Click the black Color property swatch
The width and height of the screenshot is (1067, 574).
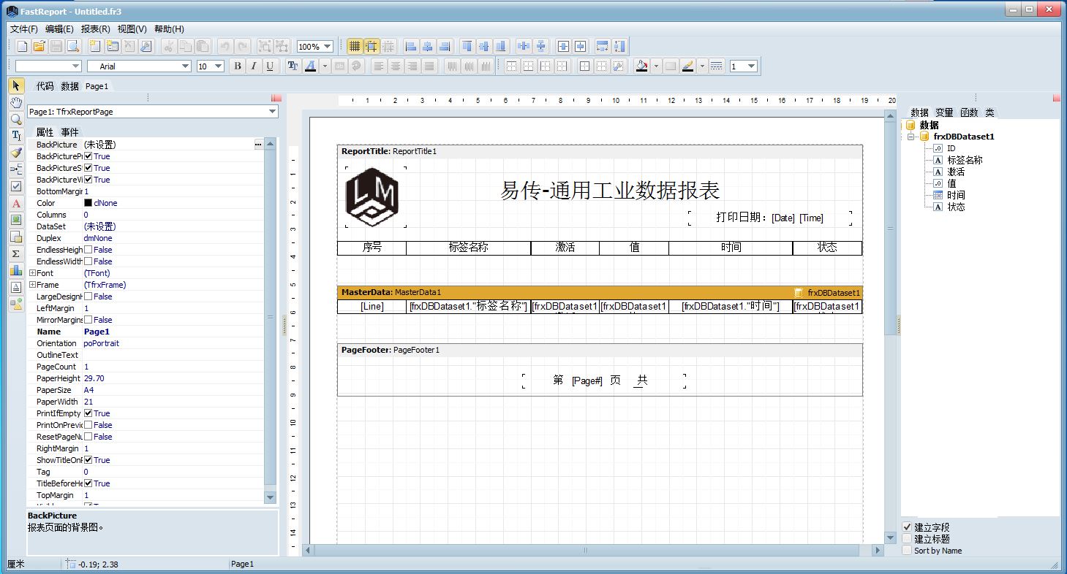[88, 203]
